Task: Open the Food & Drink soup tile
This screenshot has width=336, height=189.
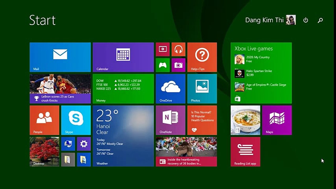Action: 246,120
